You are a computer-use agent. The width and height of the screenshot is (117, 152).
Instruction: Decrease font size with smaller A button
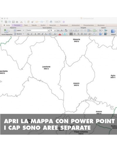tap(62, 30)
